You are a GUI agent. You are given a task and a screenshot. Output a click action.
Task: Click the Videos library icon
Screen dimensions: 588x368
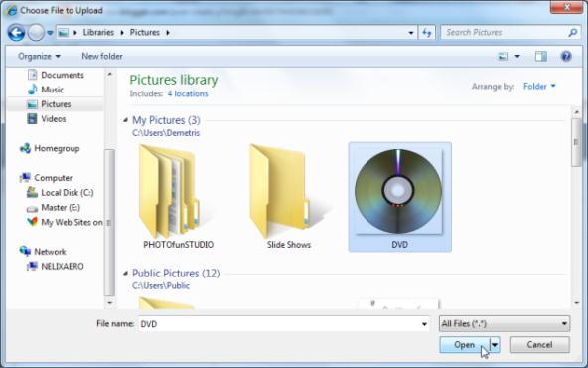pos(32,119)
